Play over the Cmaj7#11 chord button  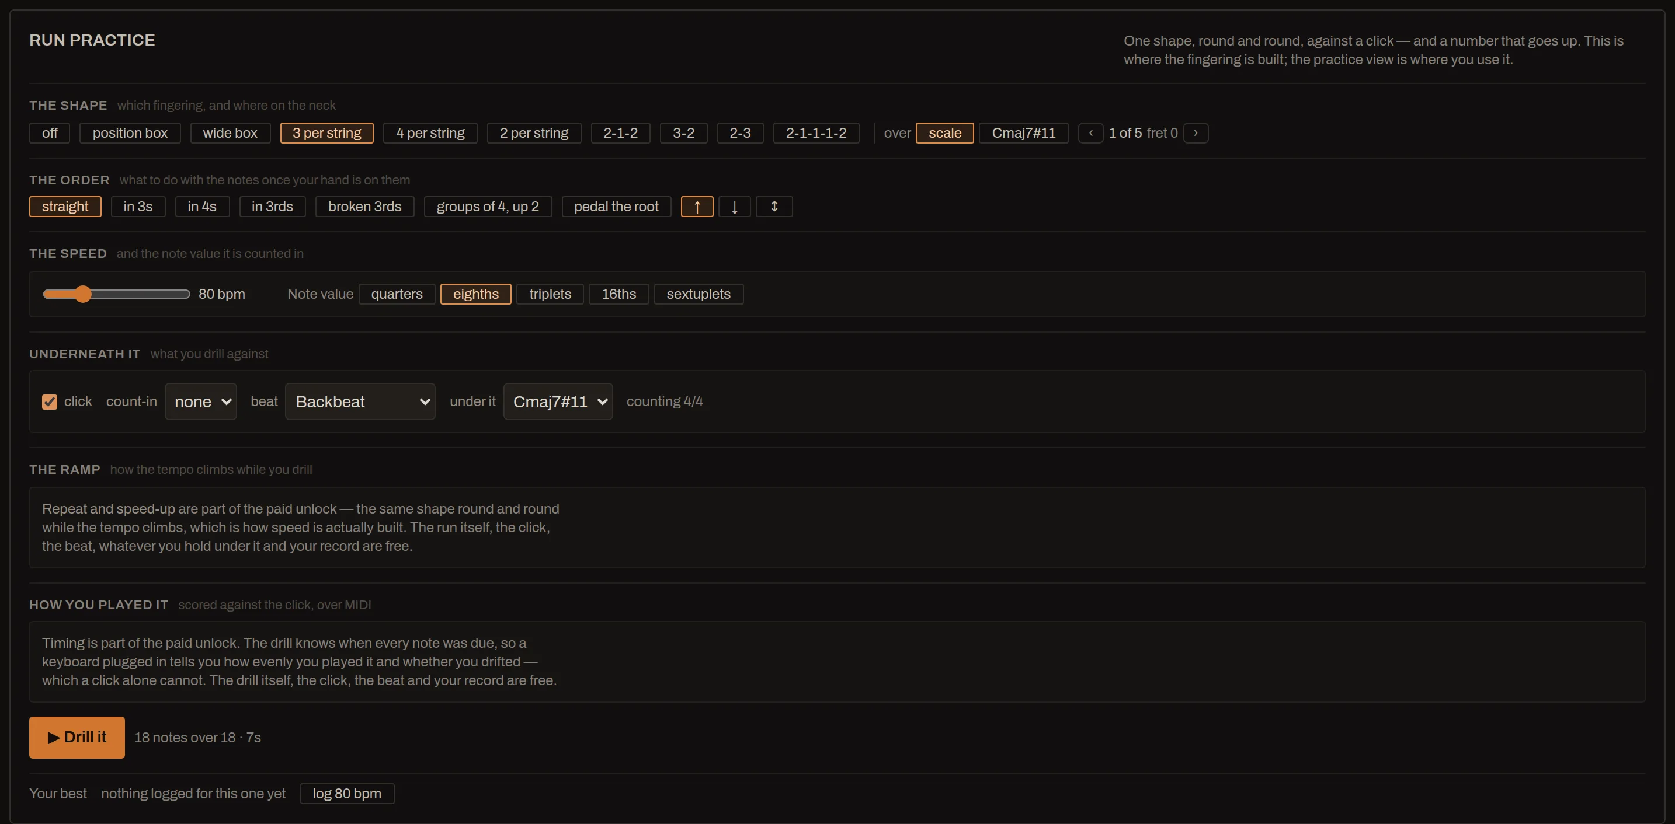coord(1023,132)
